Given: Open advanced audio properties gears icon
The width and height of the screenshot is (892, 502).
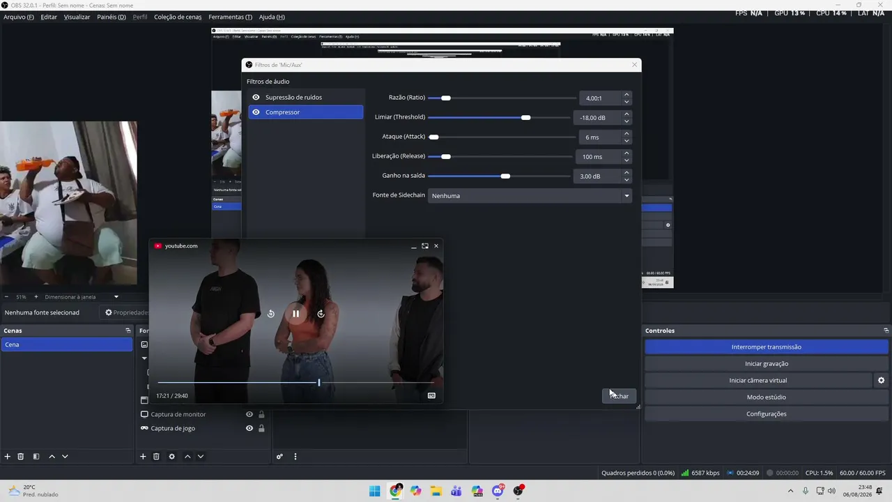Looking at the screenshot, I should coord(279,457).
